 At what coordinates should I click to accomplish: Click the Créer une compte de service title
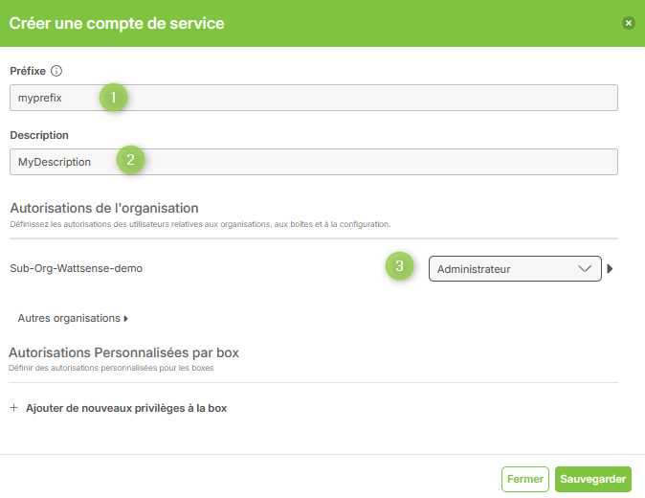coord(117,23)
